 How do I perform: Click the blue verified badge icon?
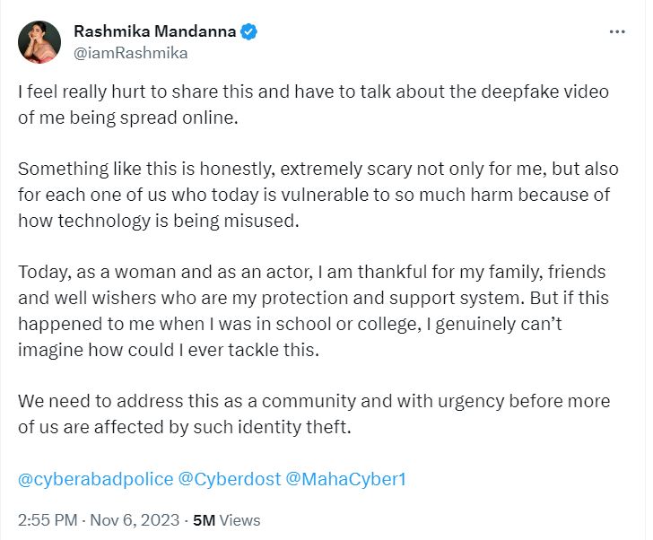tap(249, 32)
